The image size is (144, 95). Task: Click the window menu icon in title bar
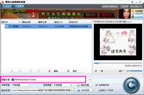[x=132, y=2]
